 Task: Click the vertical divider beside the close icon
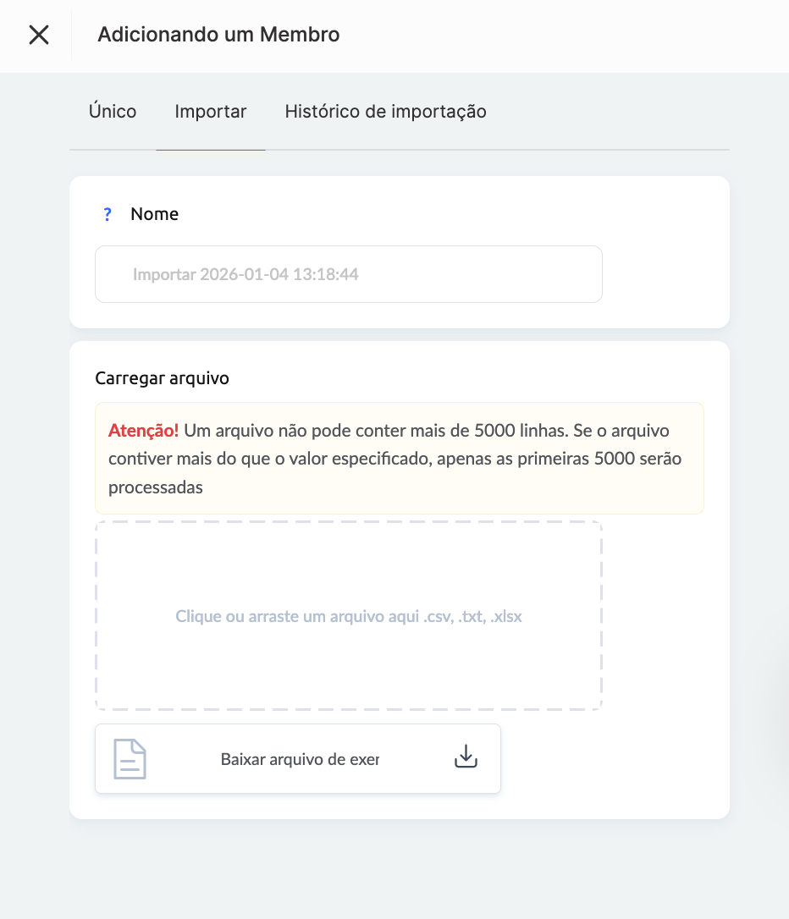[72, 35]
